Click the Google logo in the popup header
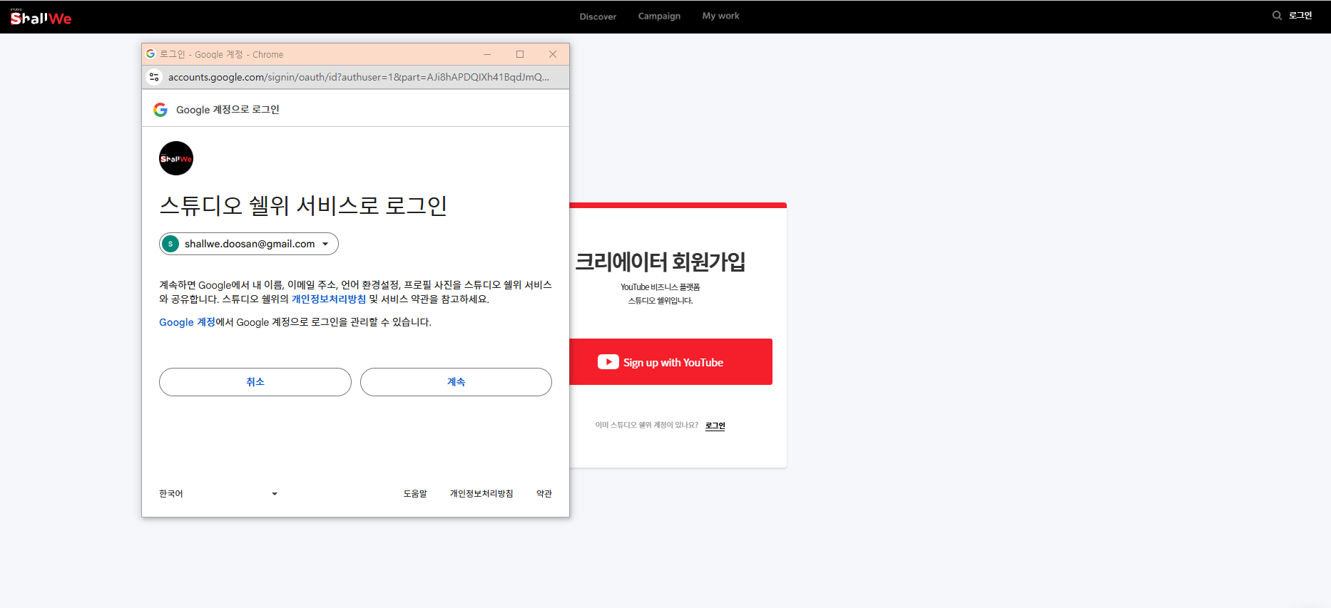This screenshot has width=1331, height=608. pyautogui.click(x=160, y=110)
